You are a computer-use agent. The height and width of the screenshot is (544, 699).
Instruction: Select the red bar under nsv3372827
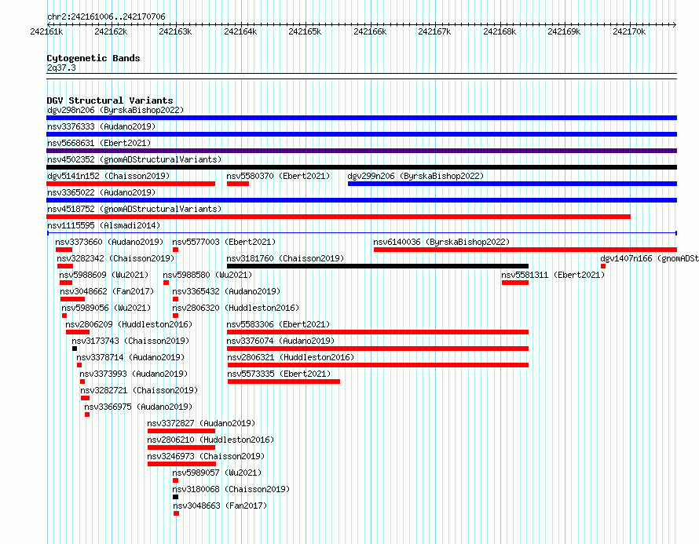(181, 431)
